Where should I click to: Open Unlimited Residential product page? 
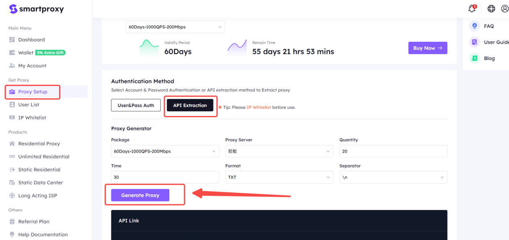click(44, 157)
